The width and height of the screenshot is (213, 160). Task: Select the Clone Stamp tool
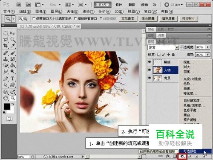pyautogui.click(x=6, y=59)
